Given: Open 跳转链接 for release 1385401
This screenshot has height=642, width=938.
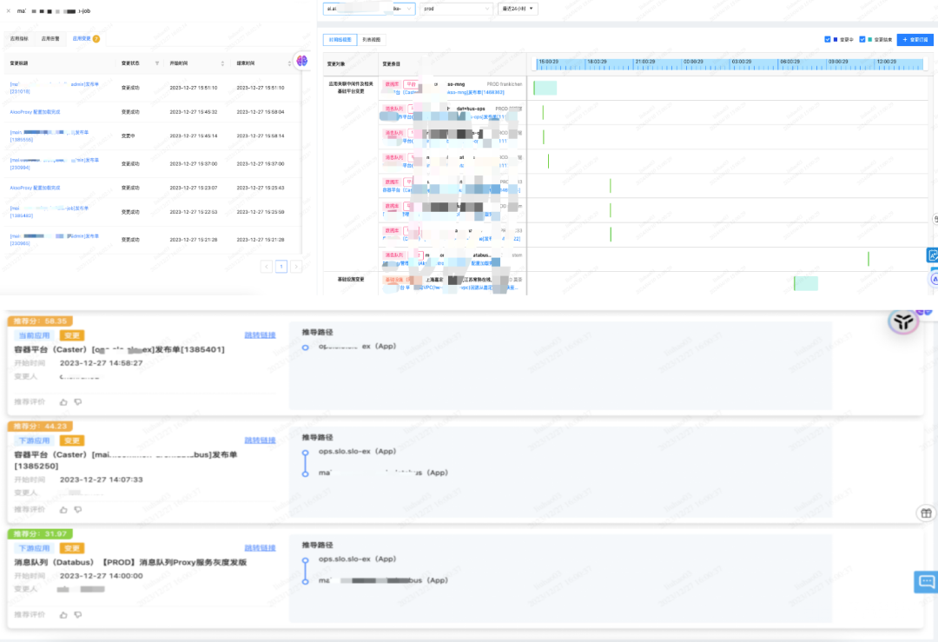Looking at the screenshot, I should (260, 335).
